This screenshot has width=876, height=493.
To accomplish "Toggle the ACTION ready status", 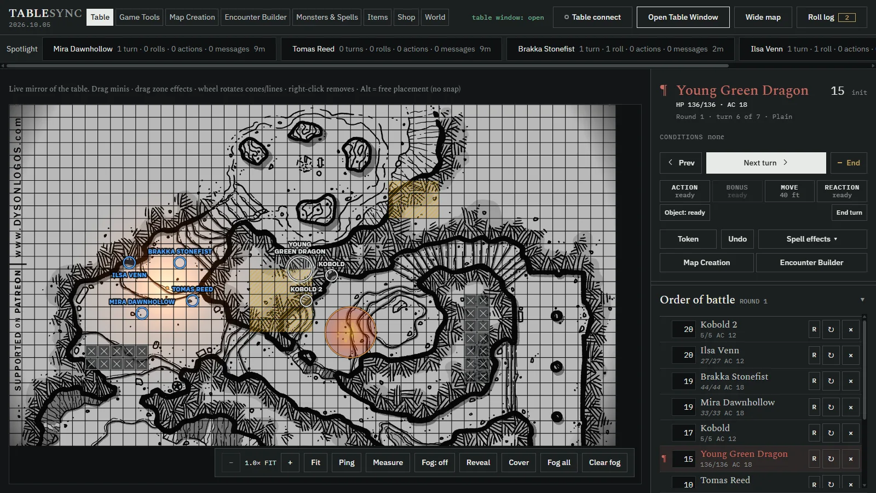I will (x=684, y=191).
